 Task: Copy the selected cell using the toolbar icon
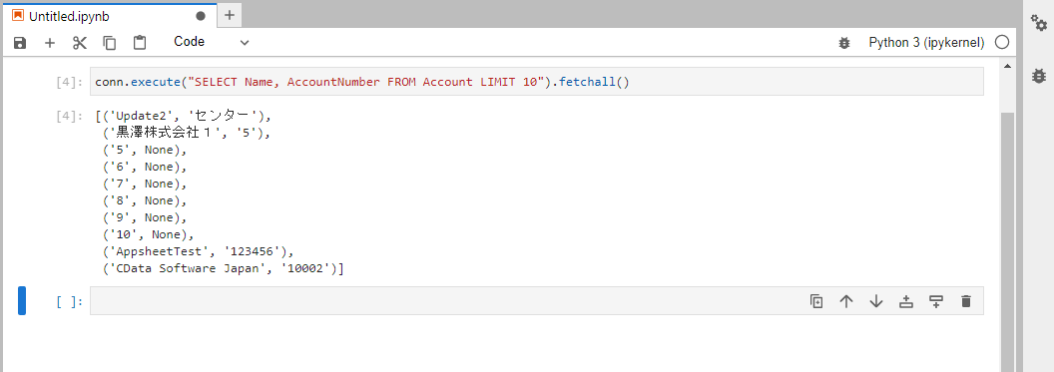(110, 43)
